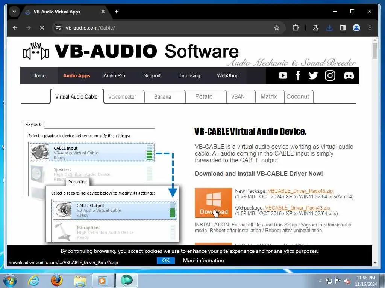Click the CABLE Input playback device image
The image size is (385, 288).
tap(40, 152)
